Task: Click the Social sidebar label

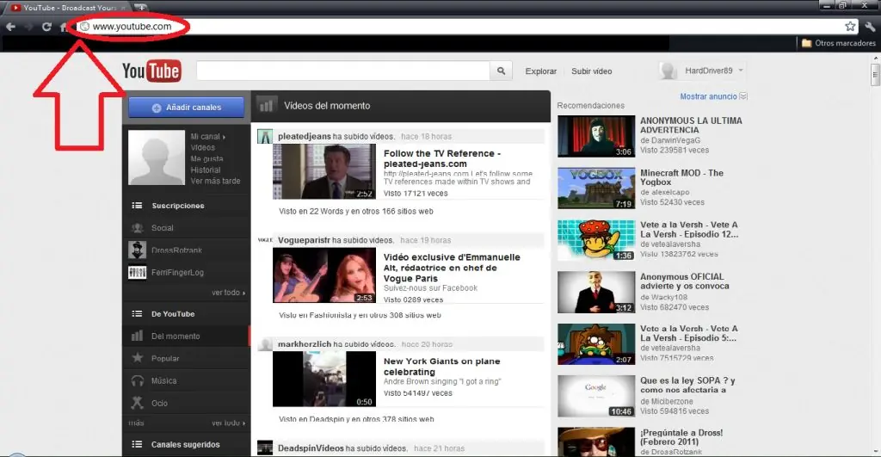Action: (163, 228)
